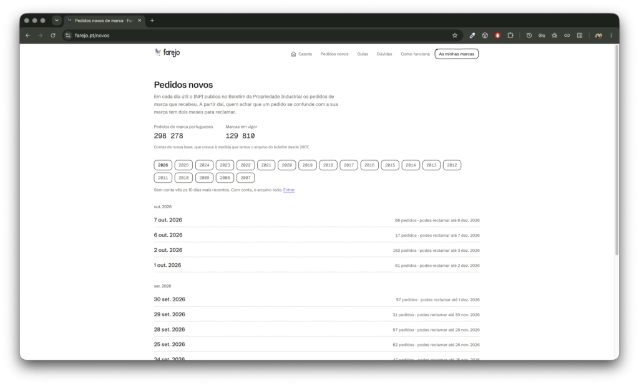Click the As minhas marcas button
The image size is (639, 386).
point(456,54)
